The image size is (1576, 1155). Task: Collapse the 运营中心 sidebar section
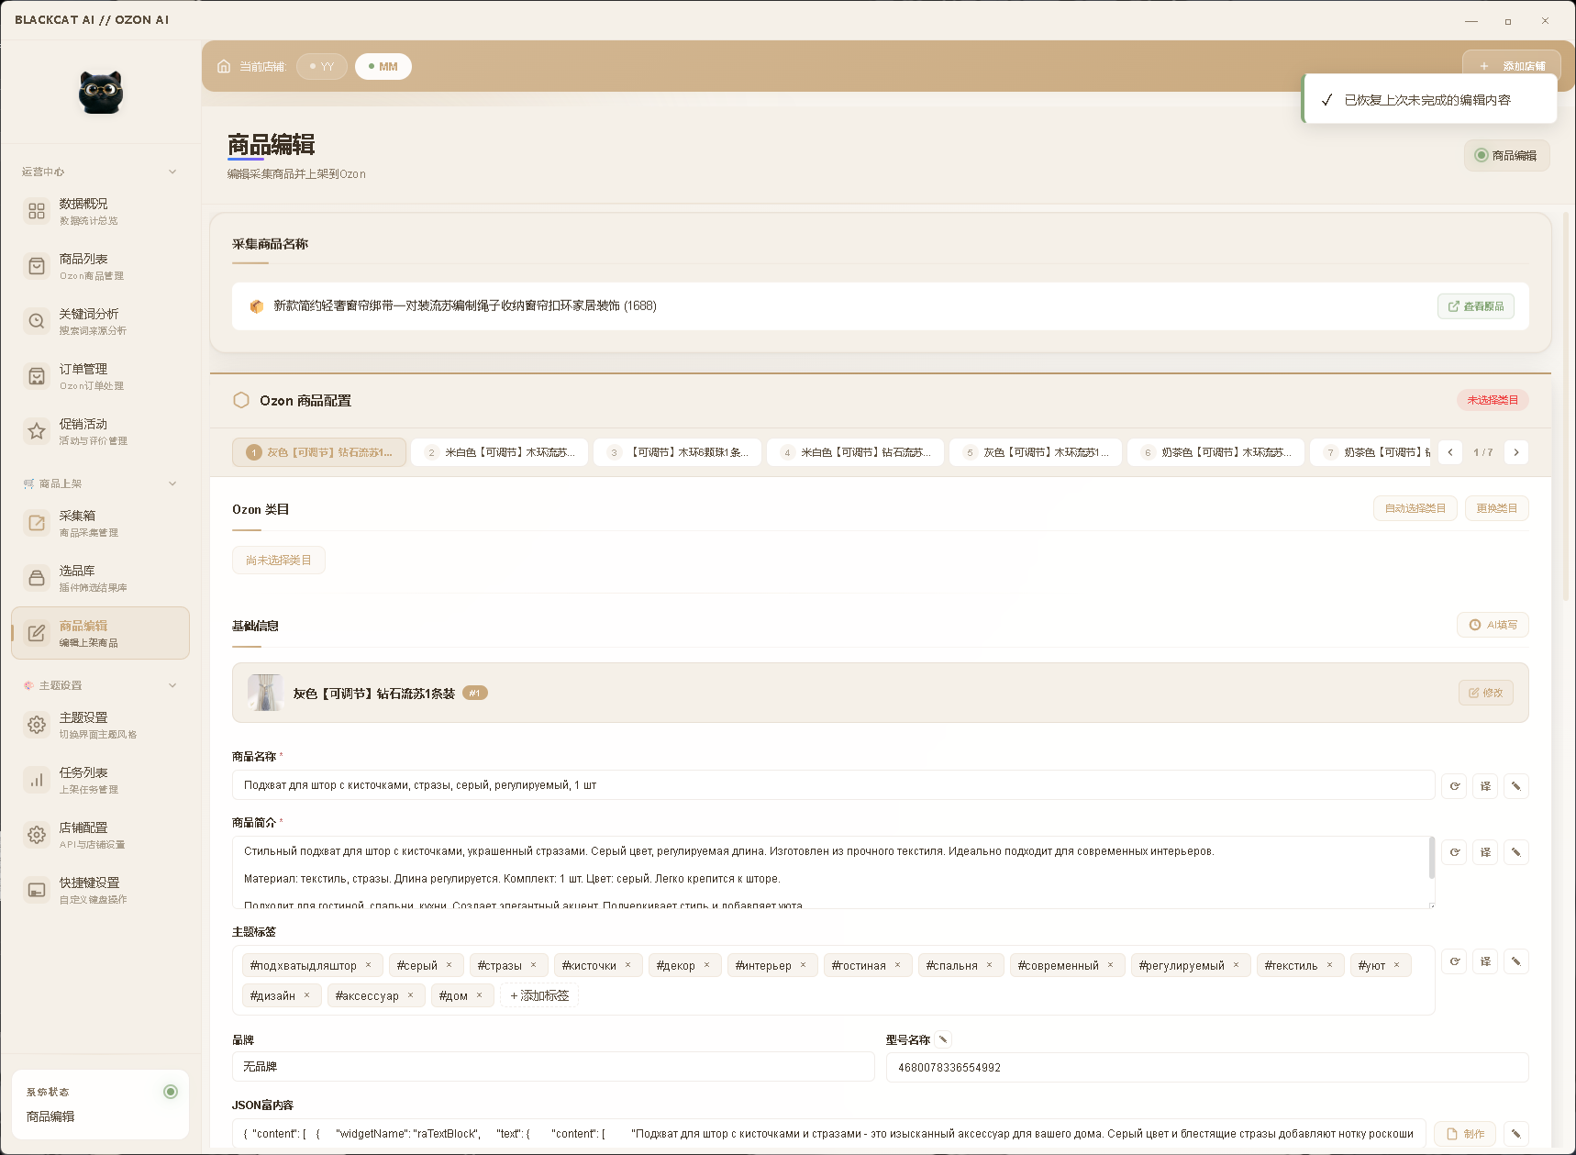(172, 172)
